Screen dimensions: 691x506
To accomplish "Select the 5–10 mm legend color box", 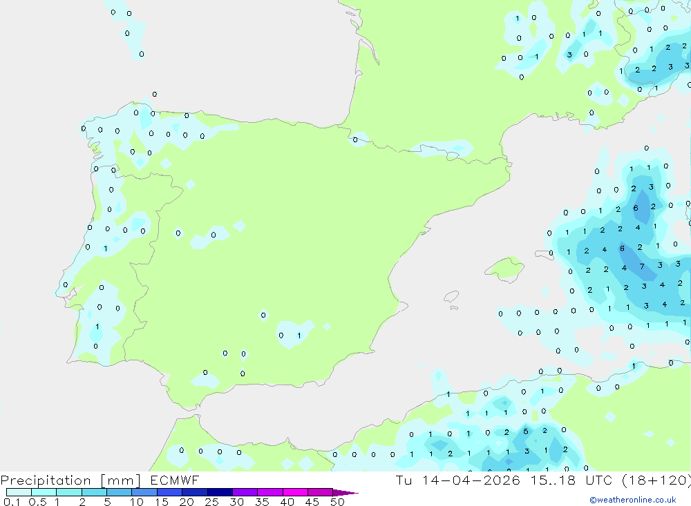I will (x=120, y=492).
